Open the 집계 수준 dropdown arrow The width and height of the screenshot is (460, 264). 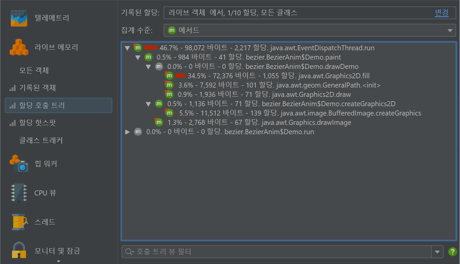(x=449, y=31)
